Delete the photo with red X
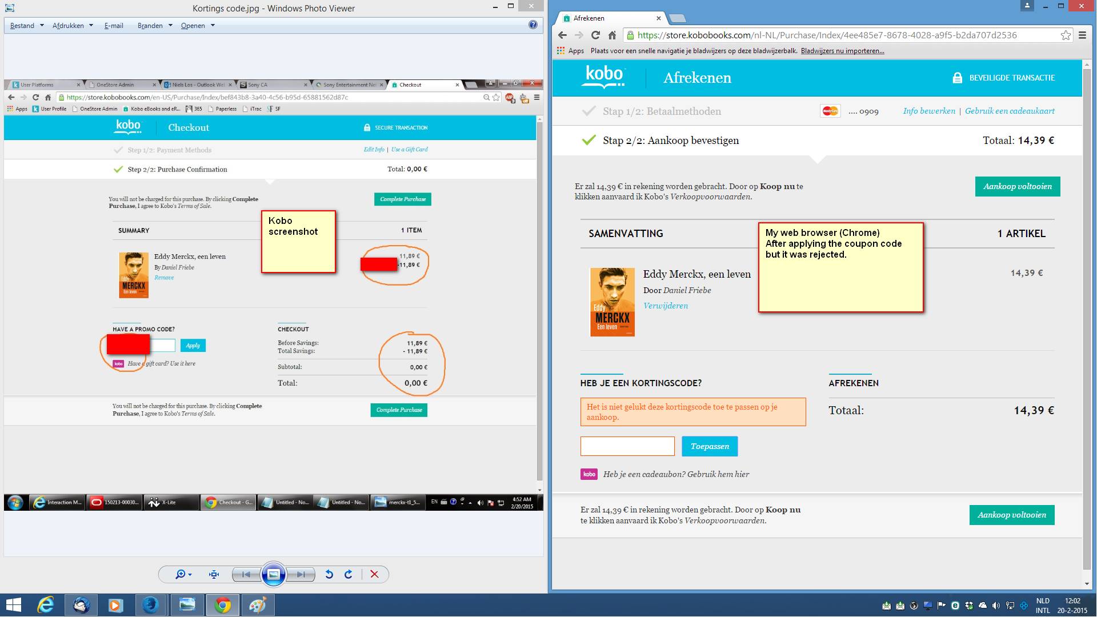The width and height of the screenshot is (1097, 617). (374, 575)
